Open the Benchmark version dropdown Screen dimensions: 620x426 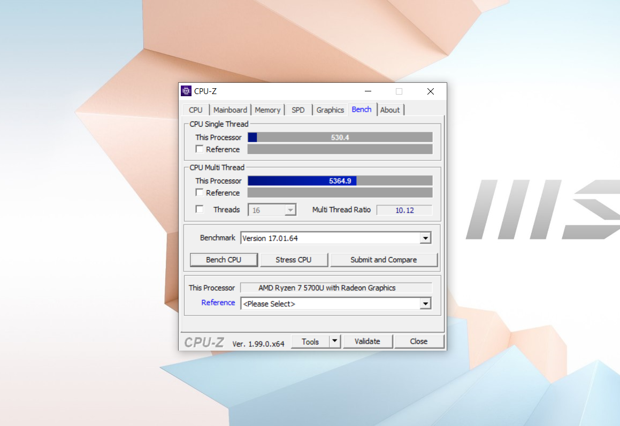[425, 238]
